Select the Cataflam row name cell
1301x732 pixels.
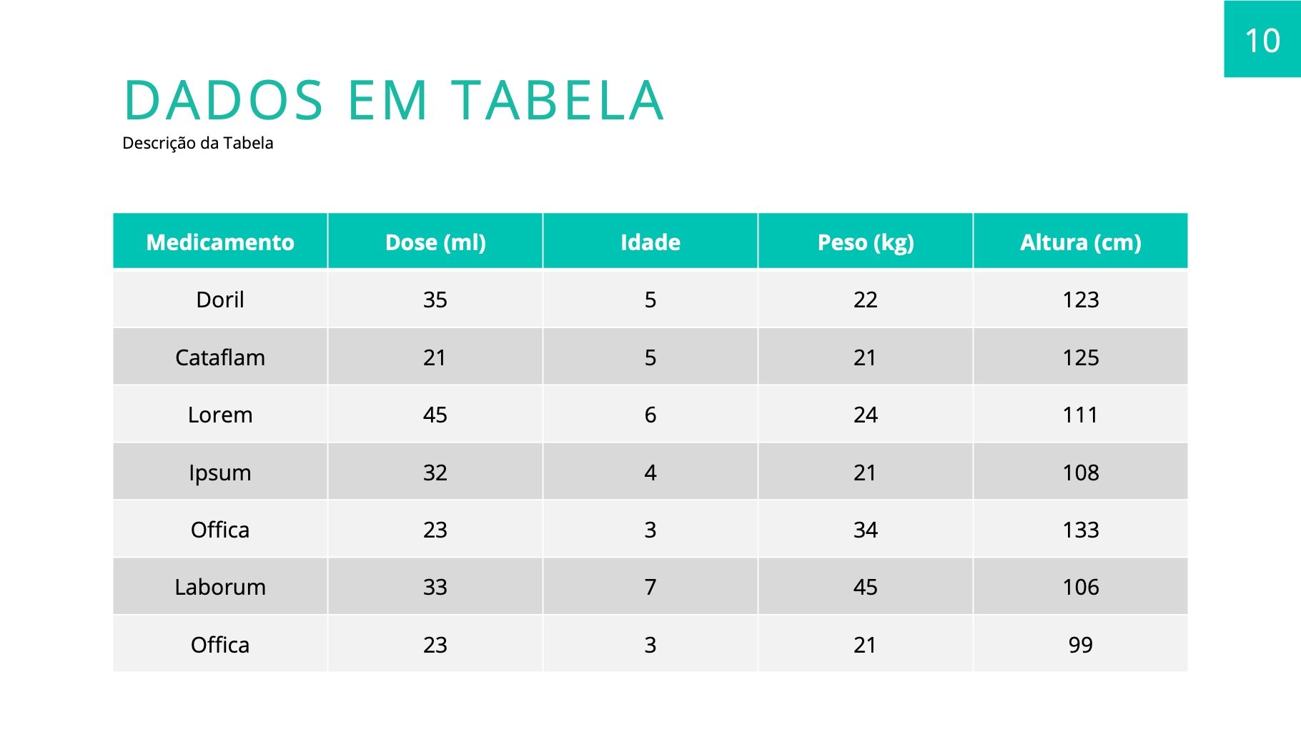220,357
